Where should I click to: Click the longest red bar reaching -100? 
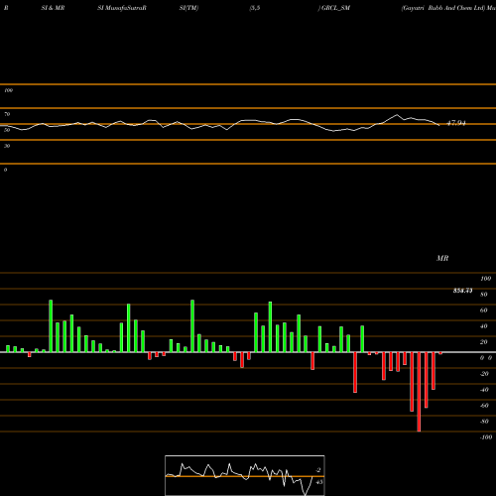click(x=419, y=392)
